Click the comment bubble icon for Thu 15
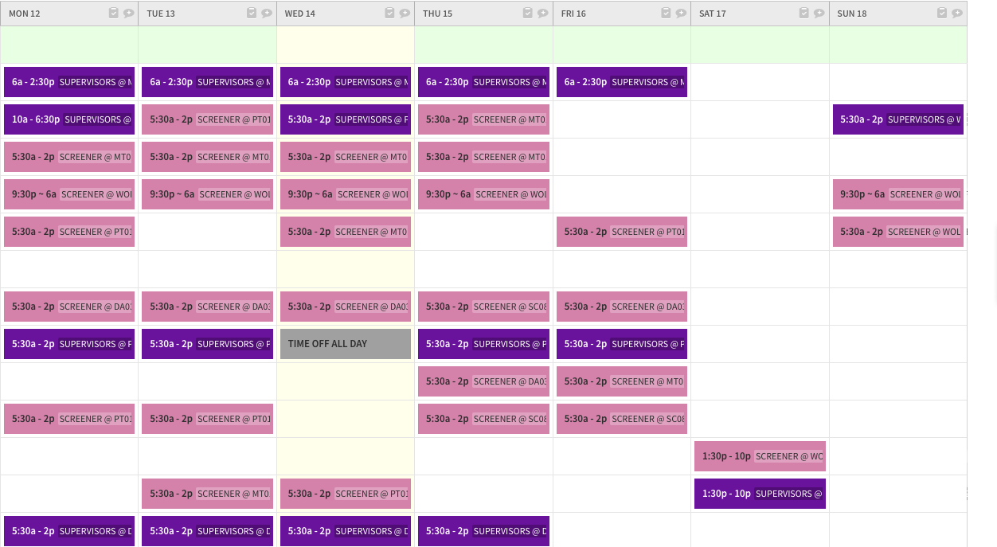The image size is (997, 547). point(543,13)
